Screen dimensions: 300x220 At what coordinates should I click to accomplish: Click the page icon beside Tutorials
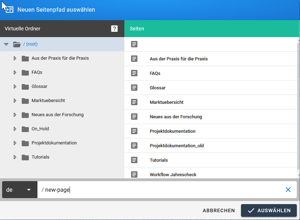[x=134, y=160]
